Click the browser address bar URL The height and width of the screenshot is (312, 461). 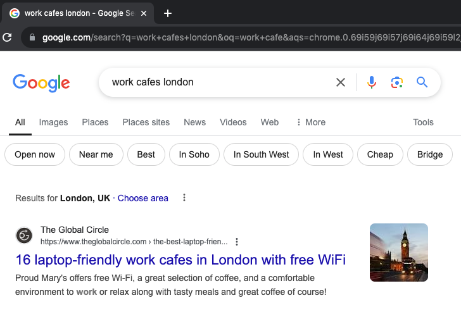click(x=250, y=37)
